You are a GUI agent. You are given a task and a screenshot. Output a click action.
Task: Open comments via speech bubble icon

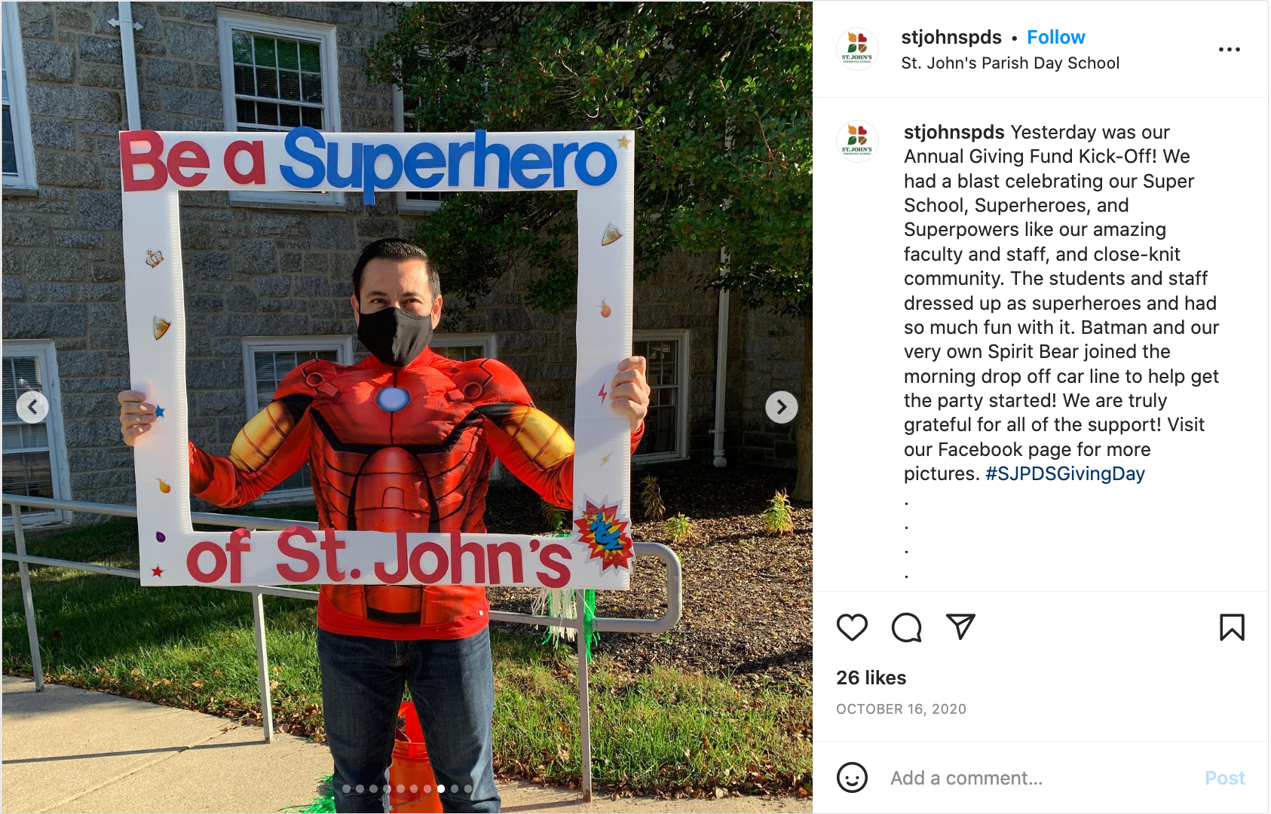tap(906, 627)
